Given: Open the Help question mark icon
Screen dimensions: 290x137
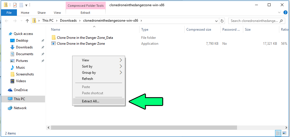Looking at the screenshot, I should [x=285, y=12].
